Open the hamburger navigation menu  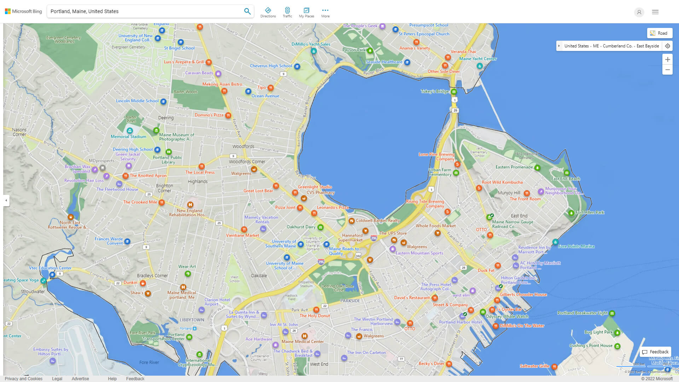pos(655,12)
